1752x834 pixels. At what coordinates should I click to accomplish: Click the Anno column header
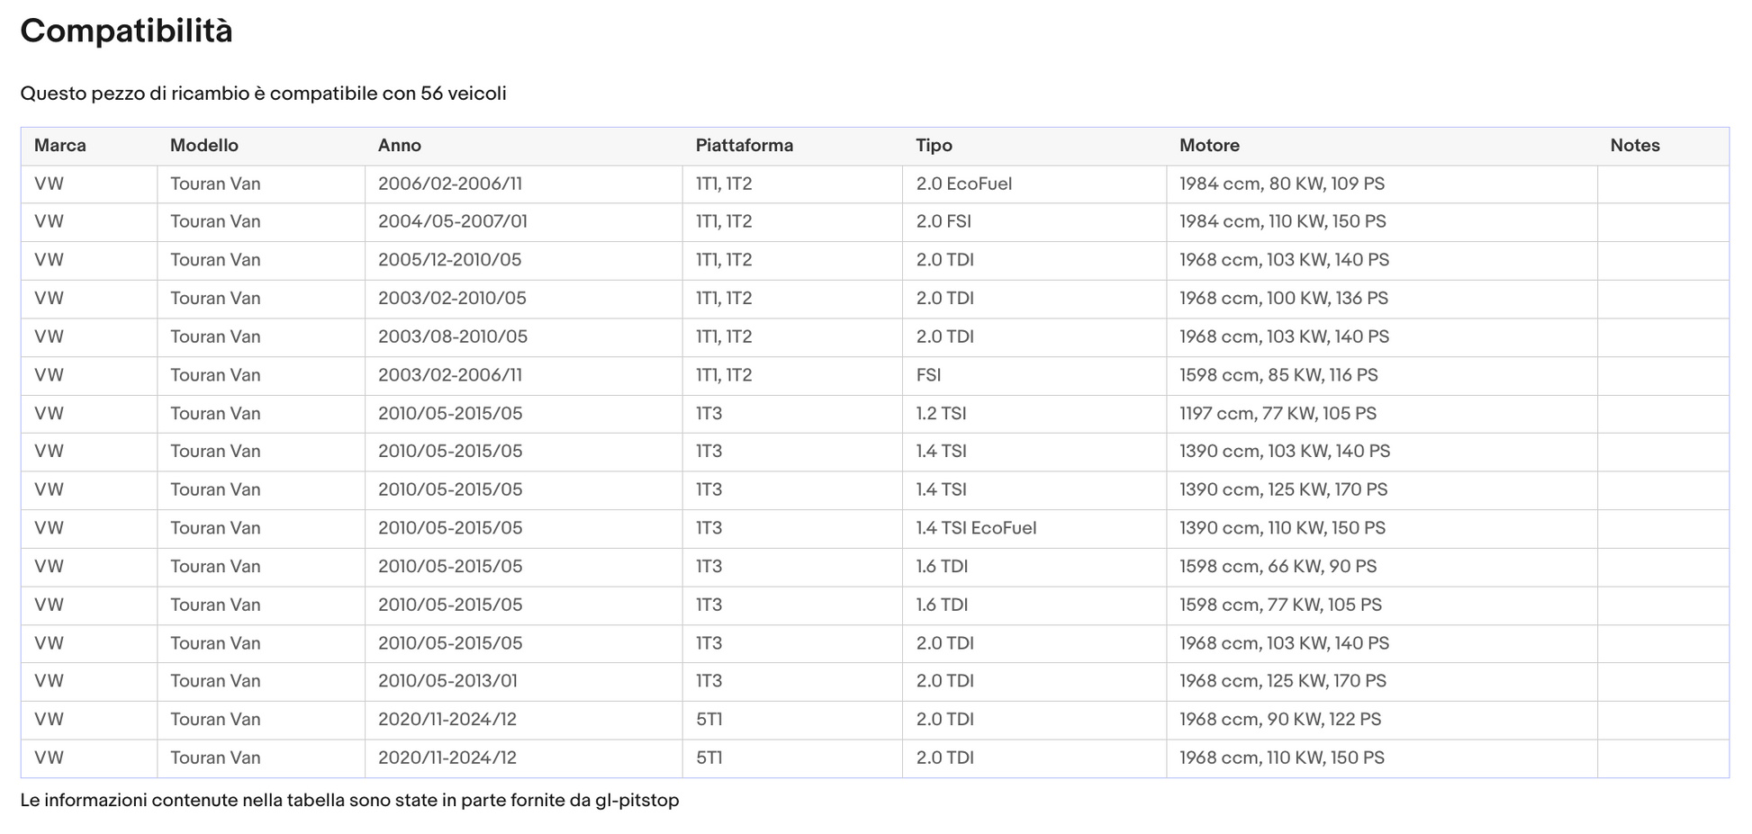[400, 146]
